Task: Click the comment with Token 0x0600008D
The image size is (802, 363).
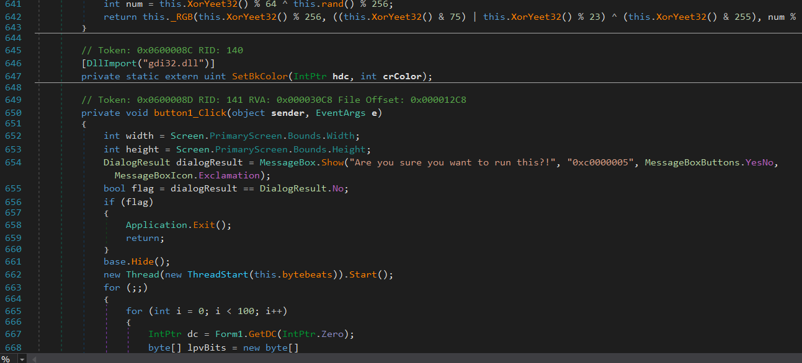Action: coord(274,100)
